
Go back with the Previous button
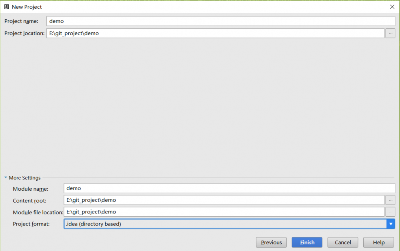(271, 242)
